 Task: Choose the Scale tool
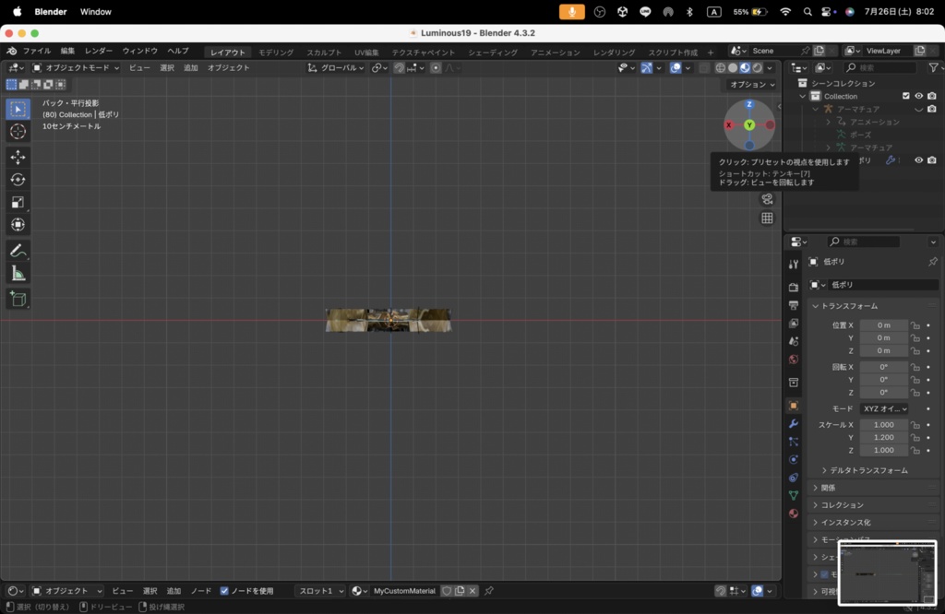click(x=18, y=202)
